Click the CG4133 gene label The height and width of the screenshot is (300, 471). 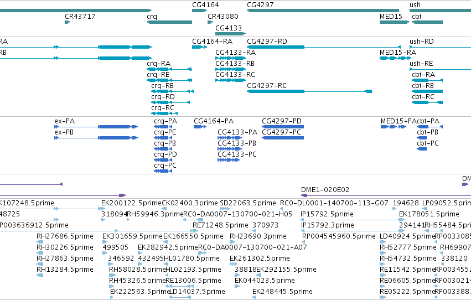coord(229,28)
